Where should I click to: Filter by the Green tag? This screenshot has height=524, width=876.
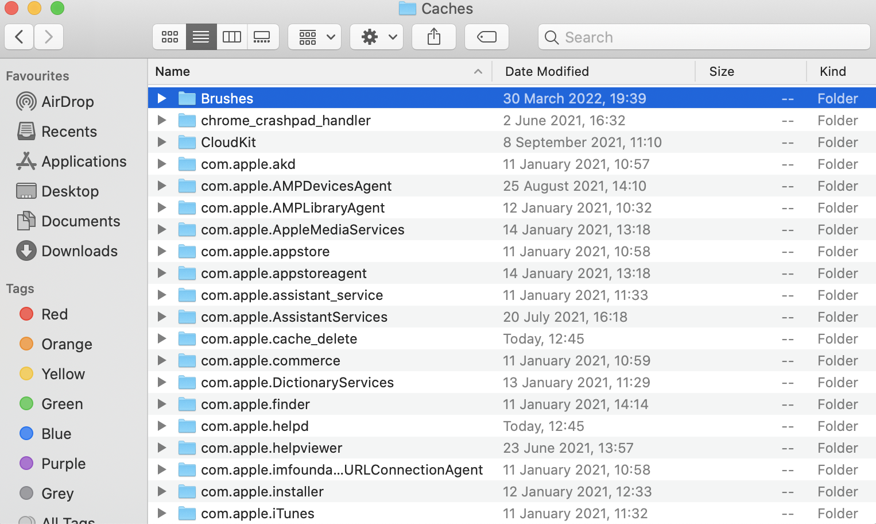[51, 404]
